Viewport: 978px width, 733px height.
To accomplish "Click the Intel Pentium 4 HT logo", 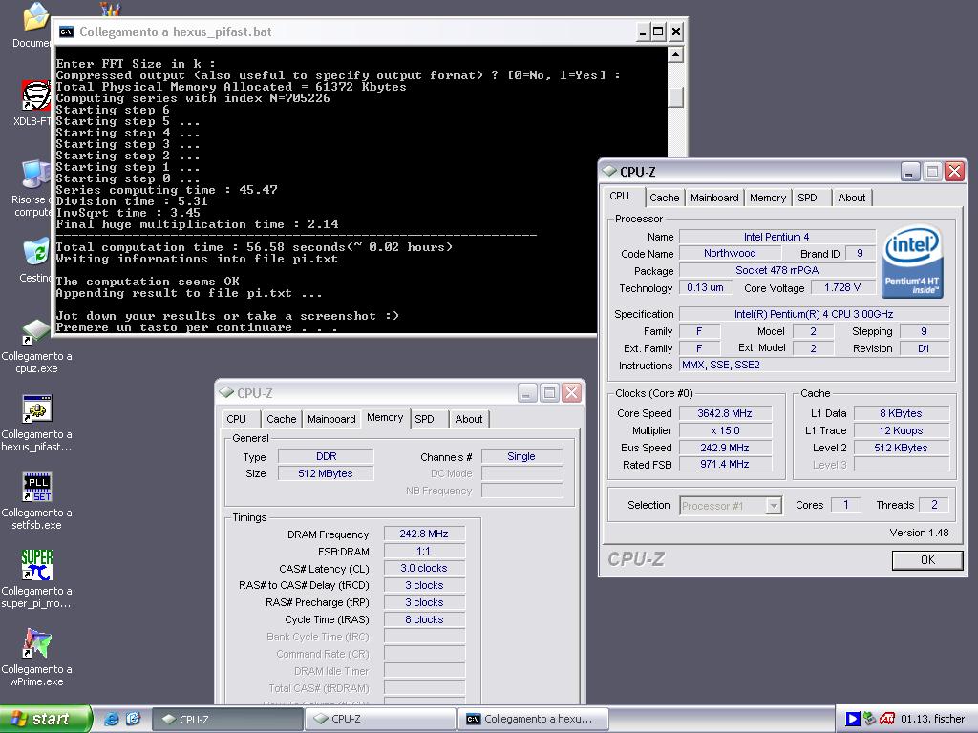I will (x=912, y=262).
